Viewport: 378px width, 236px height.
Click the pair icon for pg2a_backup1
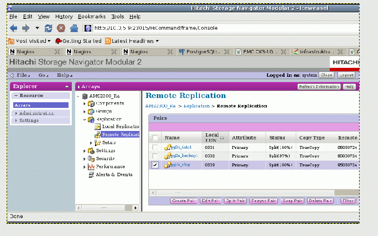pyautogui.click(x=168, y=156)
